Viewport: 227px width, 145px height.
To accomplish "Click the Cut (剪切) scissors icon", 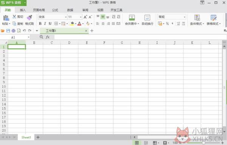I will (14, 17).
